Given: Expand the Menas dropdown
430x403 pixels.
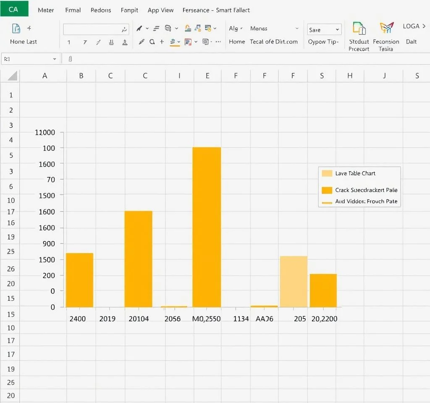Looking at the screenshot, I should click(297, 29).
